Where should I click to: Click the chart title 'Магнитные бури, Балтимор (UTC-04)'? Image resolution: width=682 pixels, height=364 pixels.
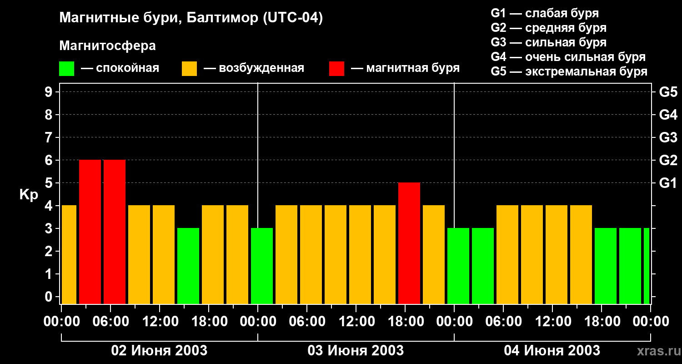coord(191,18)
